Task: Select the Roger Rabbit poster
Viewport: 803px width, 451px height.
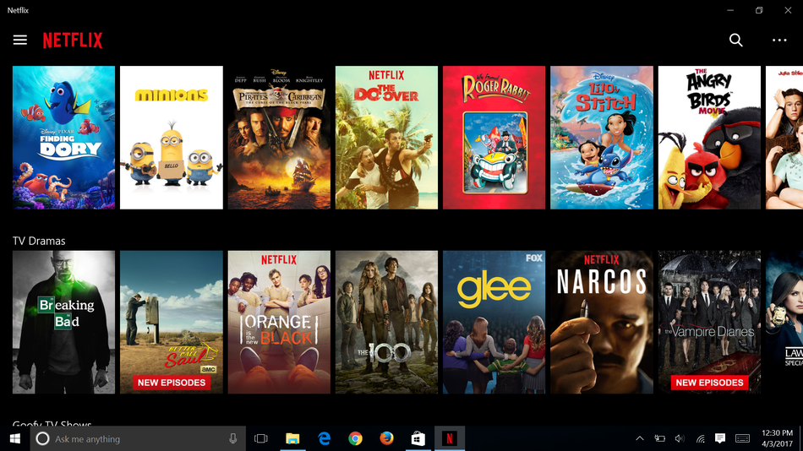Action: (494, 137)
